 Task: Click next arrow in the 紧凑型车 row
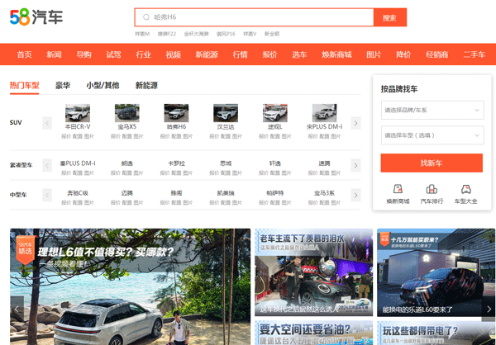[x=355, y=166]
